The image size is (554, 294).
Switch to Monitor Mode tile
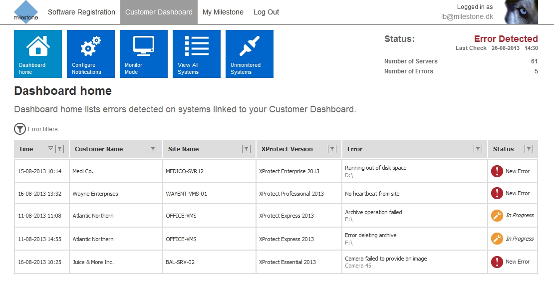[x=144, y=54]
